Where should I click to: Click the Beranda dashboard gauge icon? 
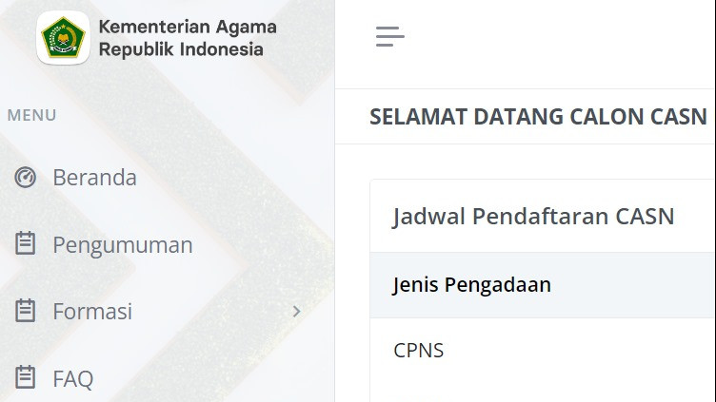[26, 178]
